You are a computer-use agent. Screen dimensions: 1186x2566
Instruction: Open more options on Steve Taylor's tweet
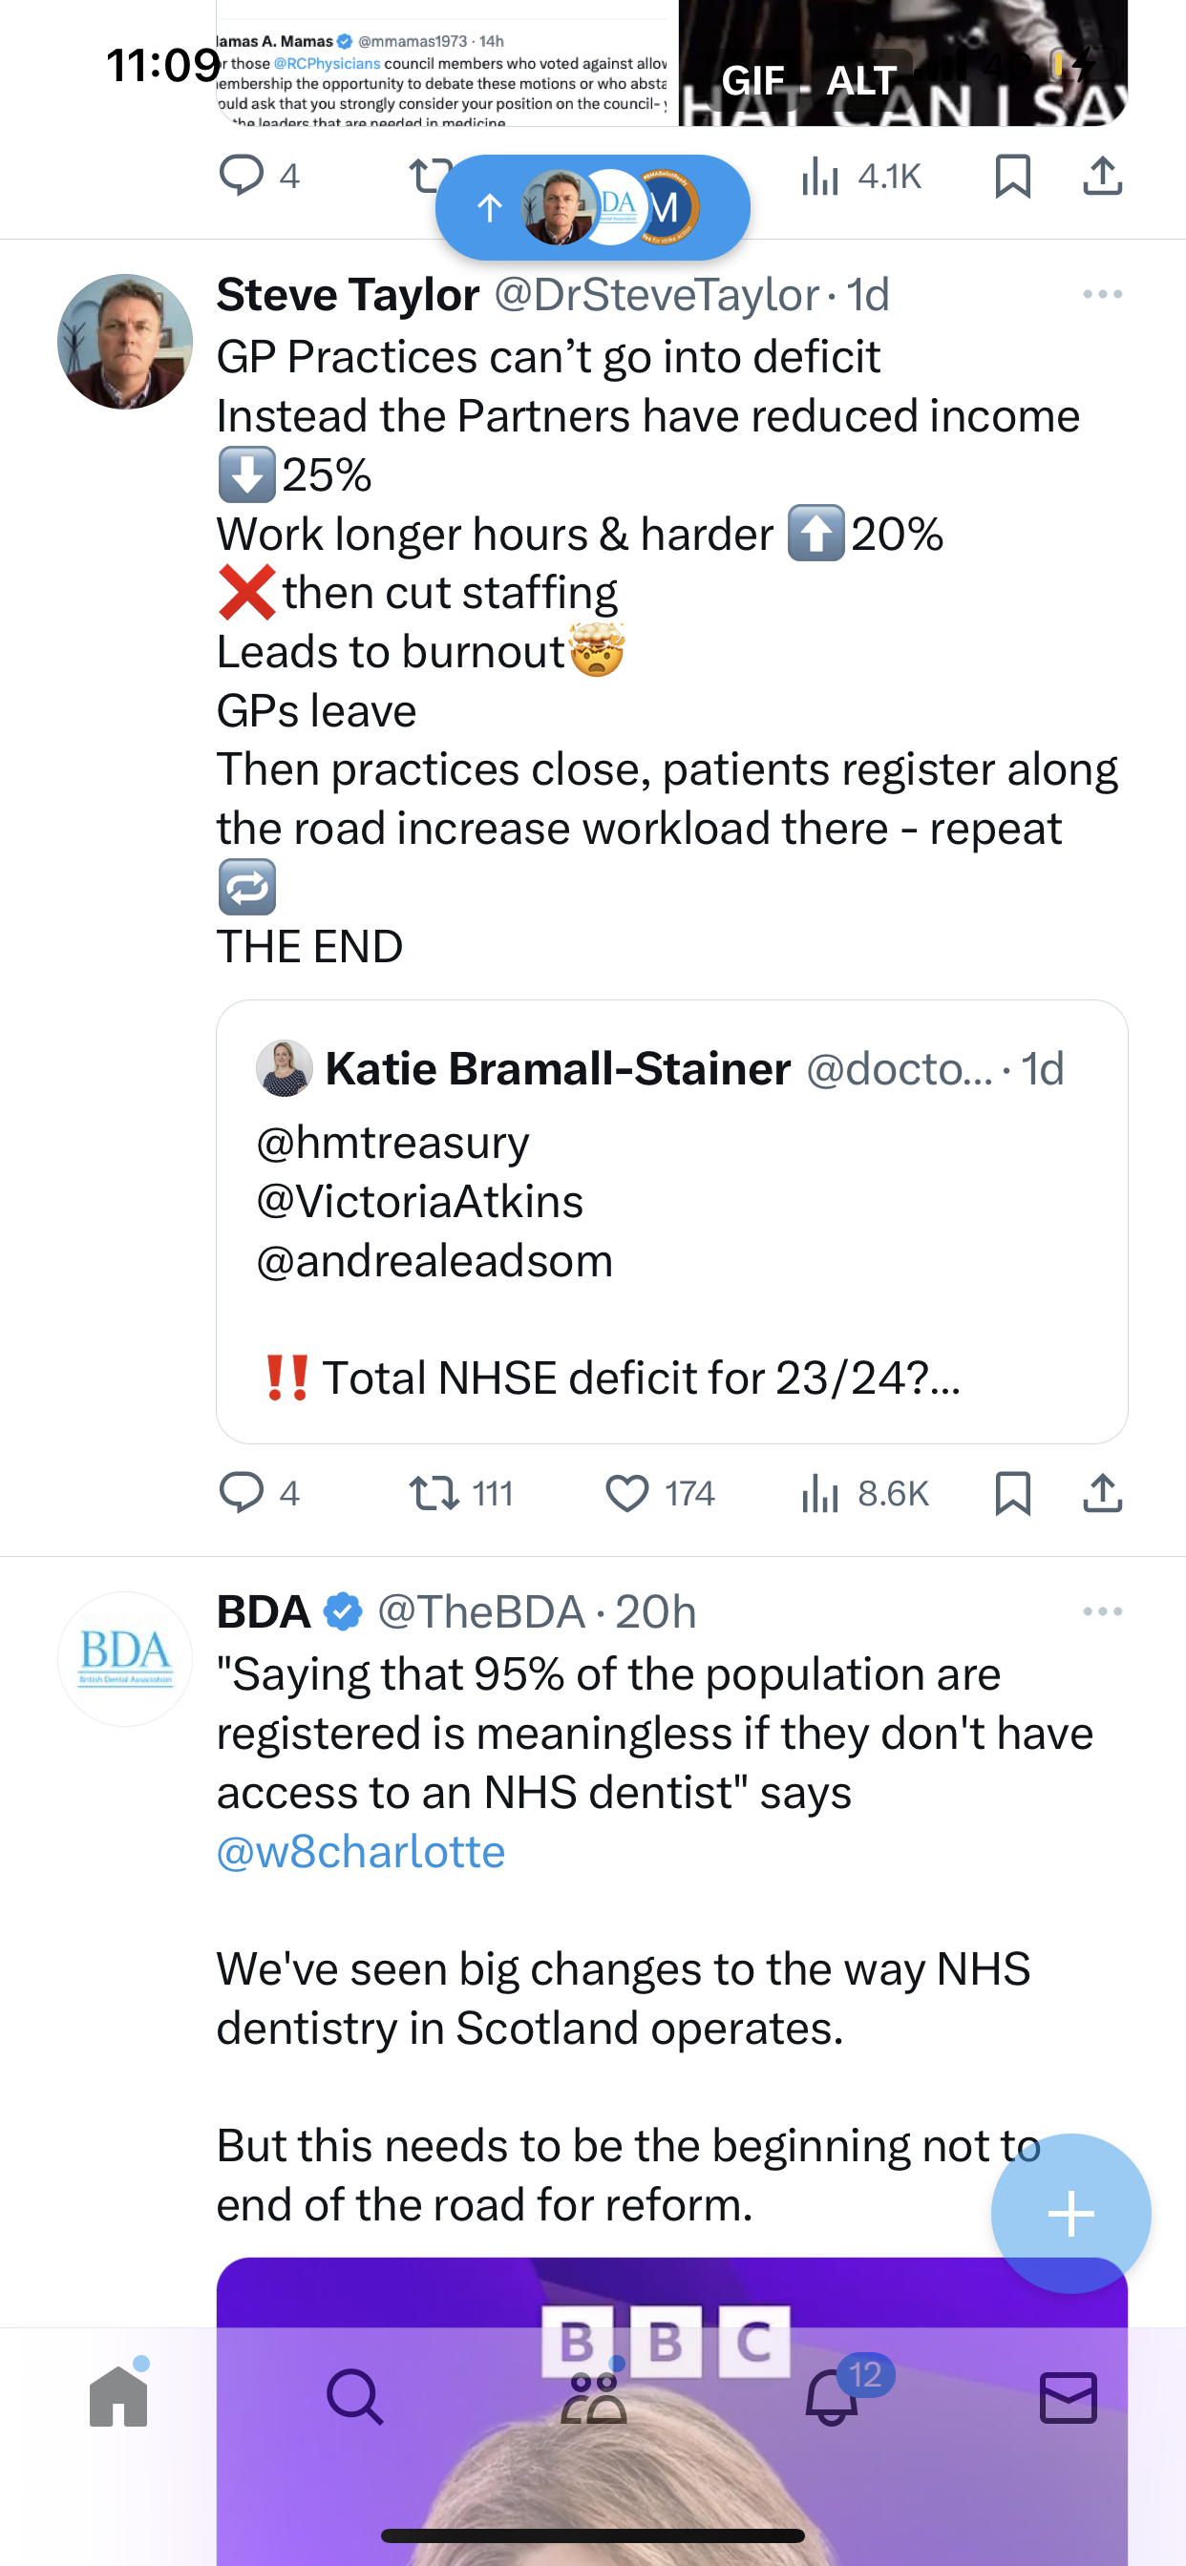[1102, 294]
